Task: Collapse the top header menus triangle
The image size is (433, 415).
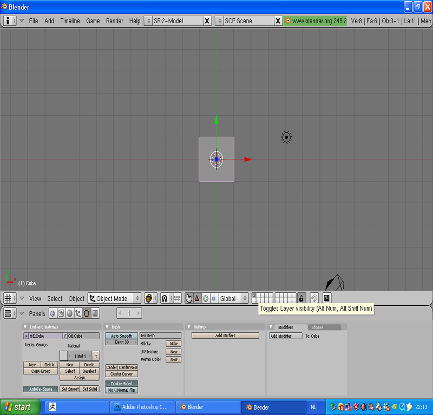Action: [x=22, y=21]
